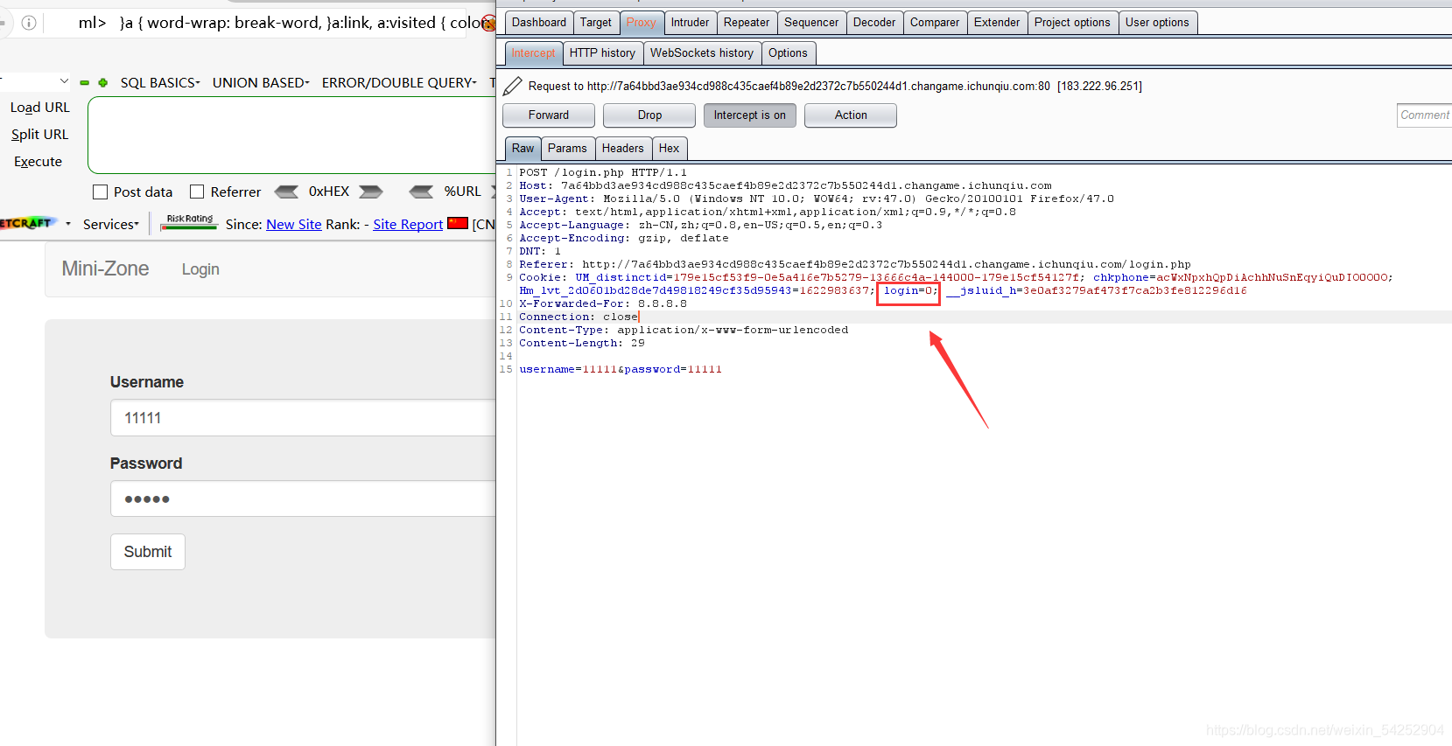
Task: Open the HackBar combo box chevron
Action: [x=64, y=80]
